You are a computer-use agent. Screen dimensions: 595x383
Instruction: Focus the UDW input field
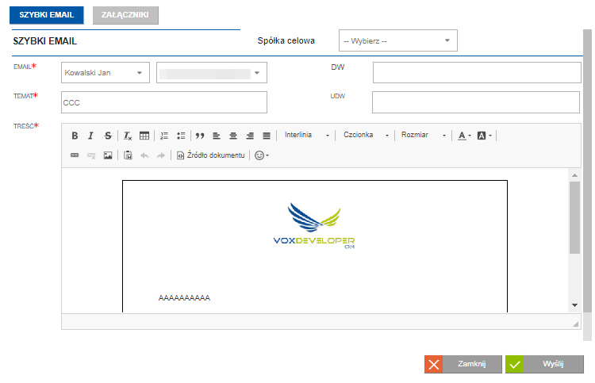(476, 102)
